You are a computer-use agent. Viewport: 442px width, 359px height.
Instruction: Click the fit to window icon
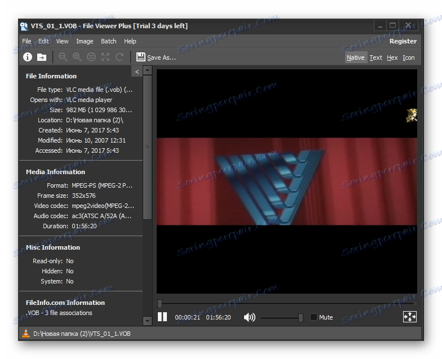[x=105, y=57]
